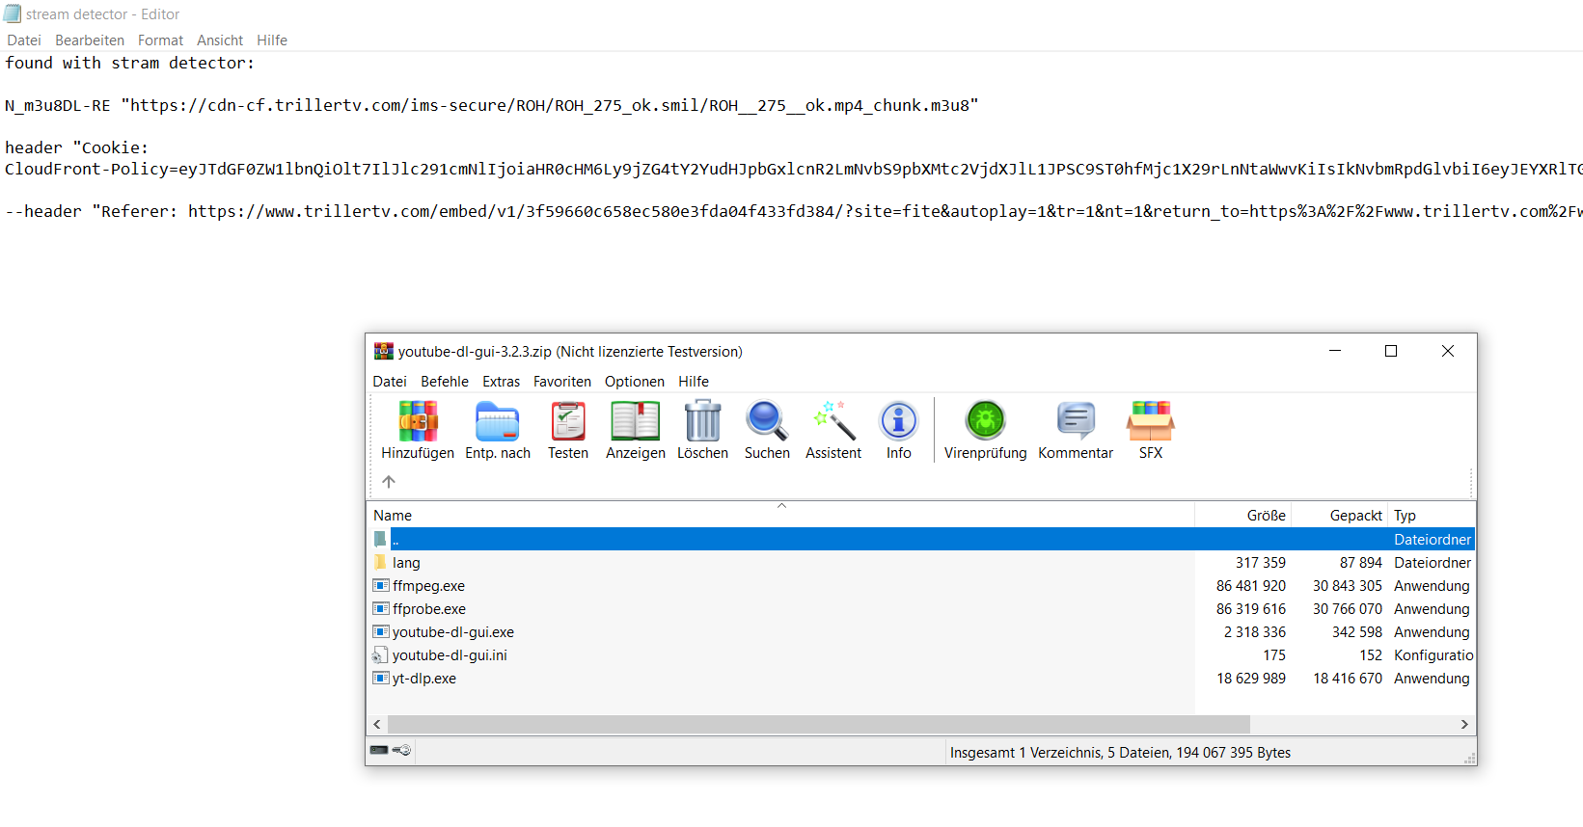The height and width of the screenshot is (827, 1583).
Task: Go up one folder with arrow icon
Action: (389, 481)
